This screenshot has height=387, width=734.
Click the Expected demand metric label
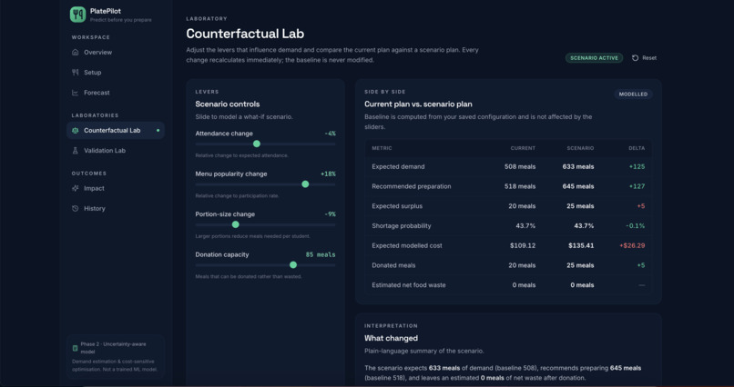(398, 166)
